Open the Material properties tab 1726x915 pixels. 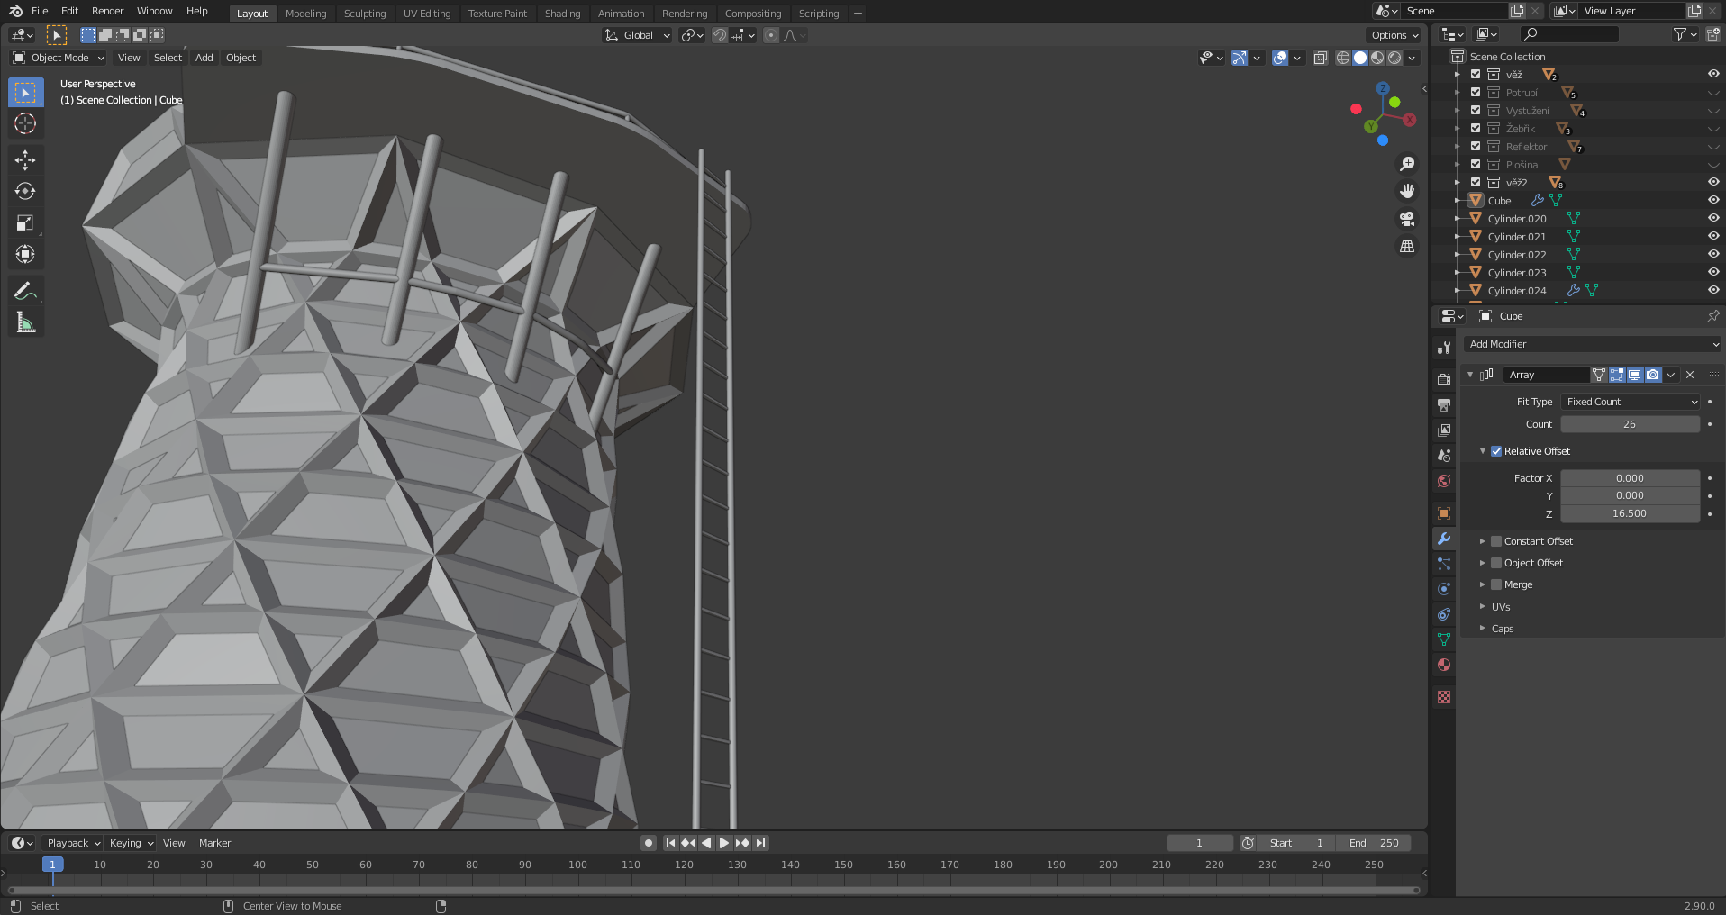[x=1444, y=665]
